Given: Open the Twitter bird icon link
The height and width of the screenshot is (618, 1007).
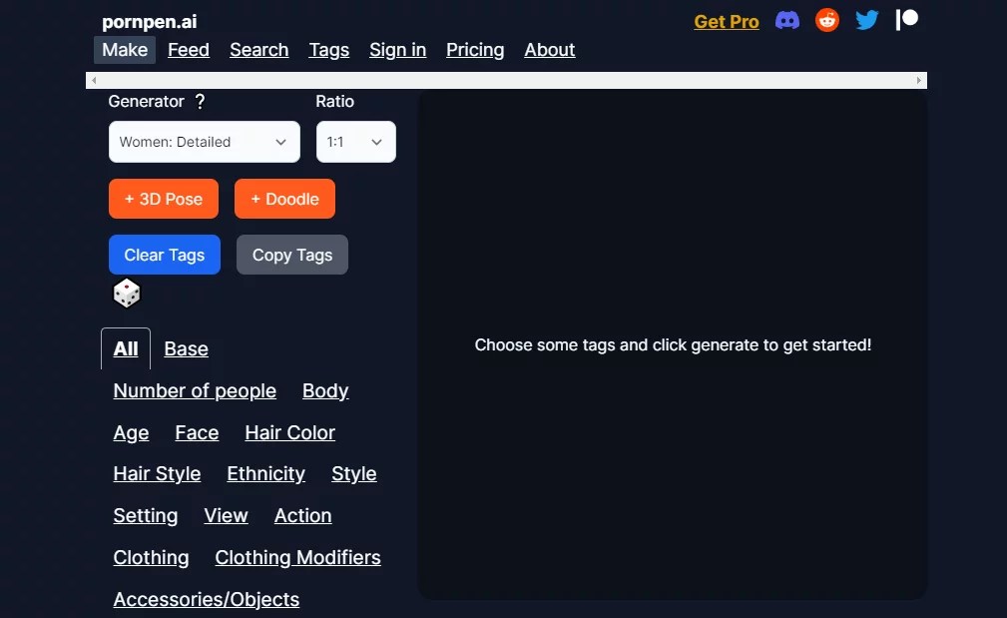Looking at the screenshot, I should tap(867, 21).
